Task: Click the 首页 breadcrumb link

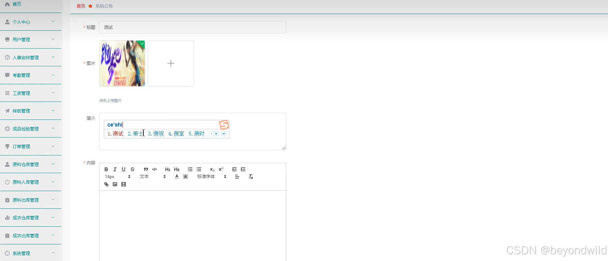Action: click(x=81, y=6)
